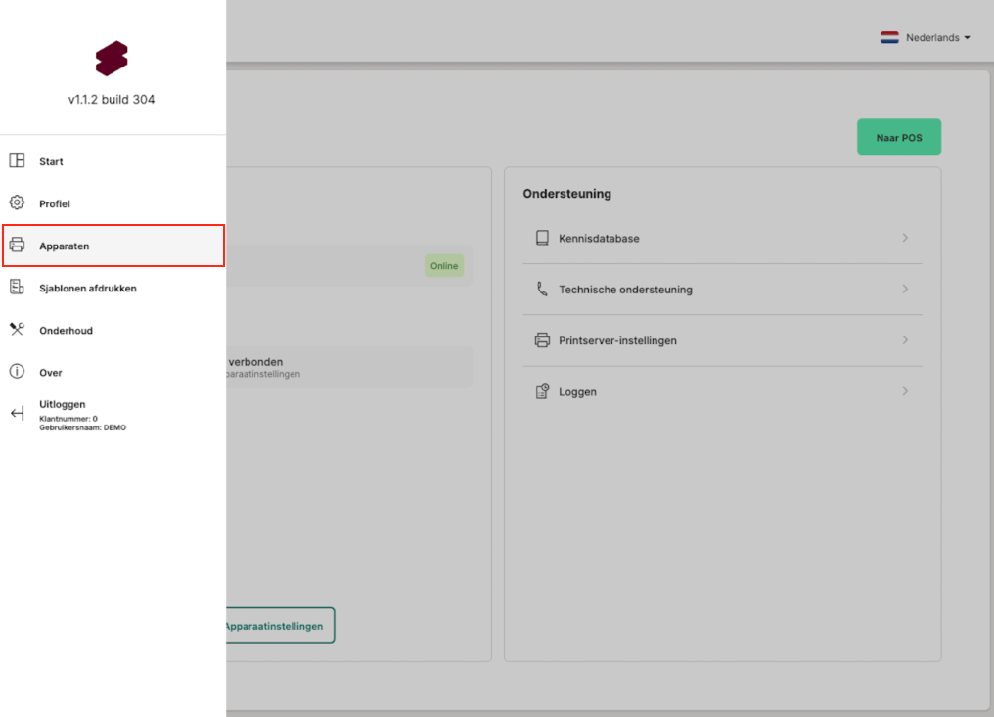Click the Start dashboard icon in sidebar

pos(17,161)
